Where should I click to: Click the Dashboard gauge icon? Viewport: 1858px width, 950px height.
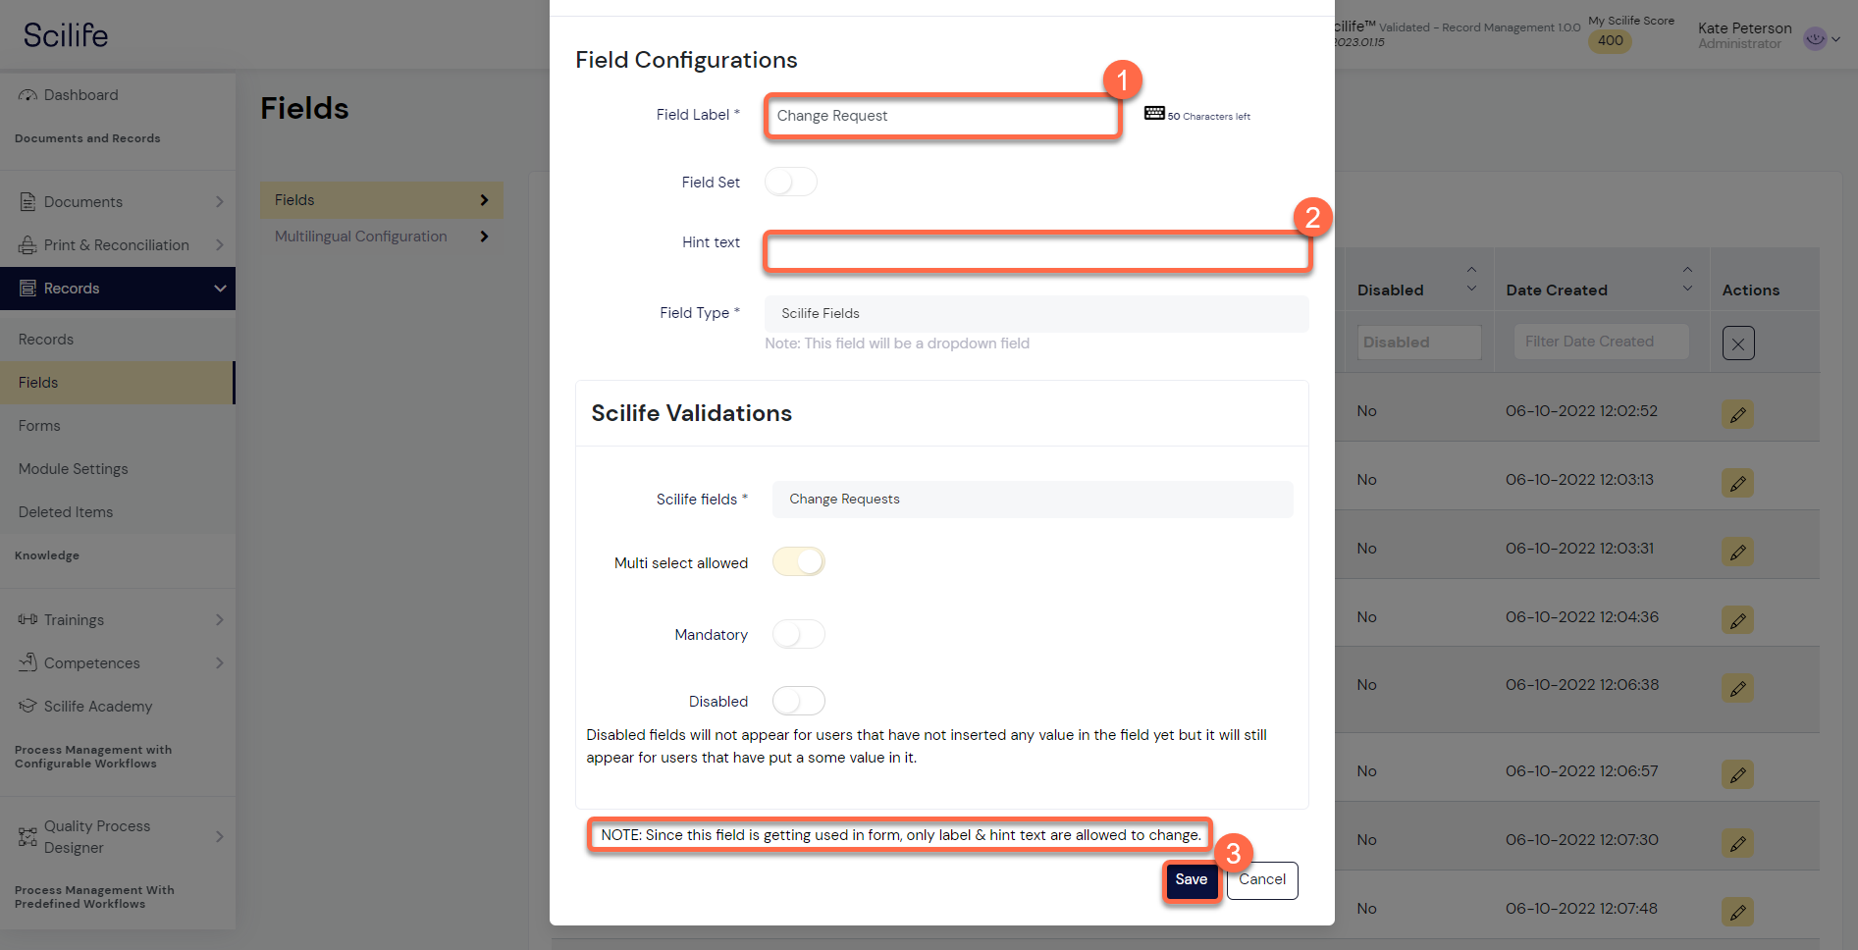[x=27, y=95]
